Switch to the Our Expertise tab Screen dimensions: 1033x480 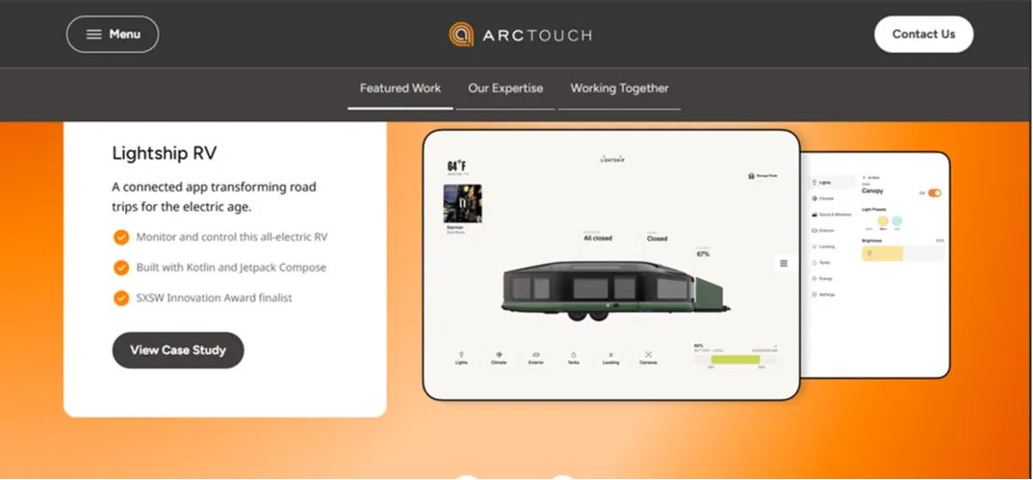pos(505,88)
